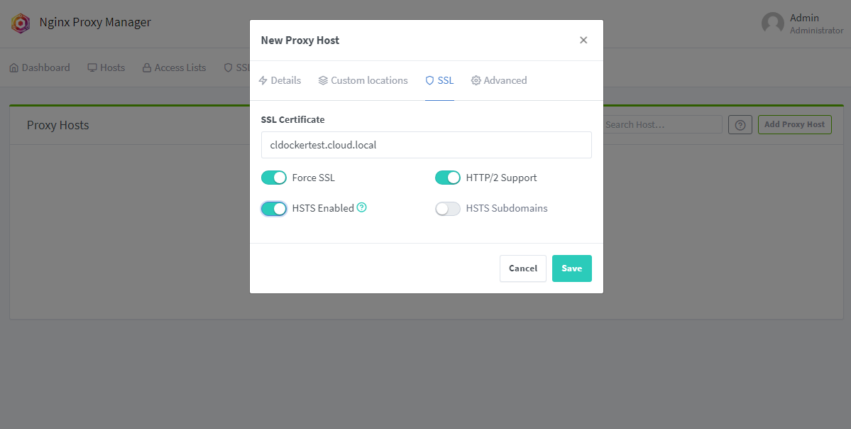Click the Dashboard home icon
851x429 pixels.
click(14, 68)
